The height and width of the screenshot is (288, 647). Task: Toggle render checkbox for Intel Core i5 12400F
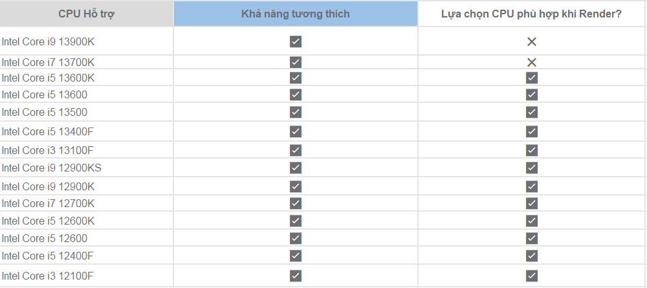[x=532, y=256]
